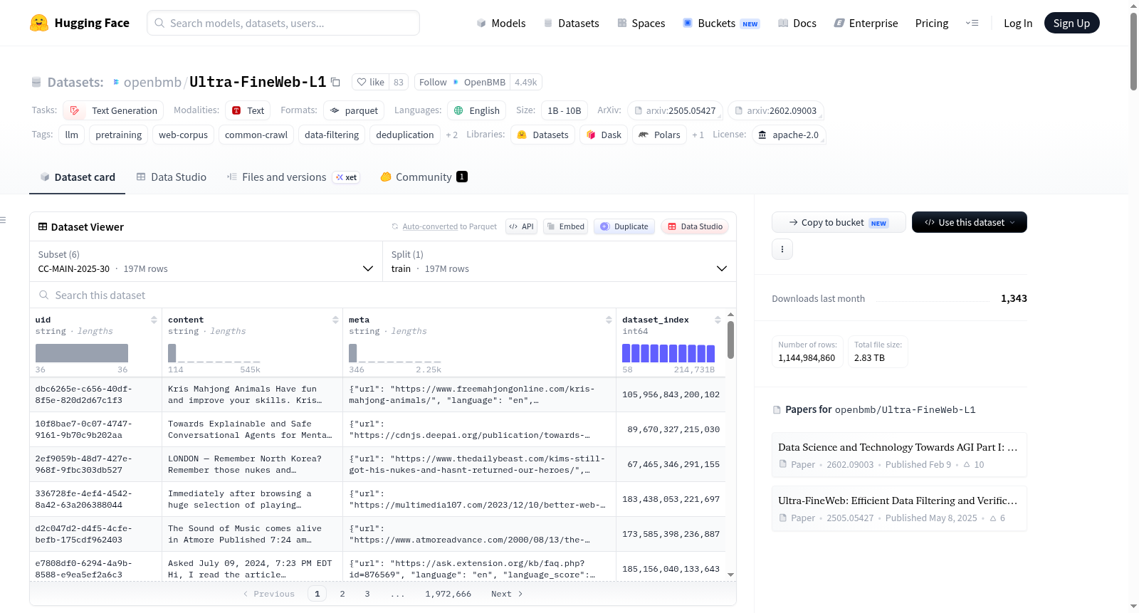This screenshot has height=613, width=1139.
Task: Show the +1 more libraries
Action: (x=698, y=135)
